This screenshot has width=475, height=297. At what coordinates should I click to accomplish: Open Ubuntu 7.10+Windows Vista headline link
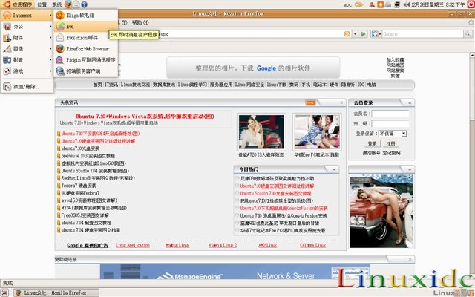point(145,117)
